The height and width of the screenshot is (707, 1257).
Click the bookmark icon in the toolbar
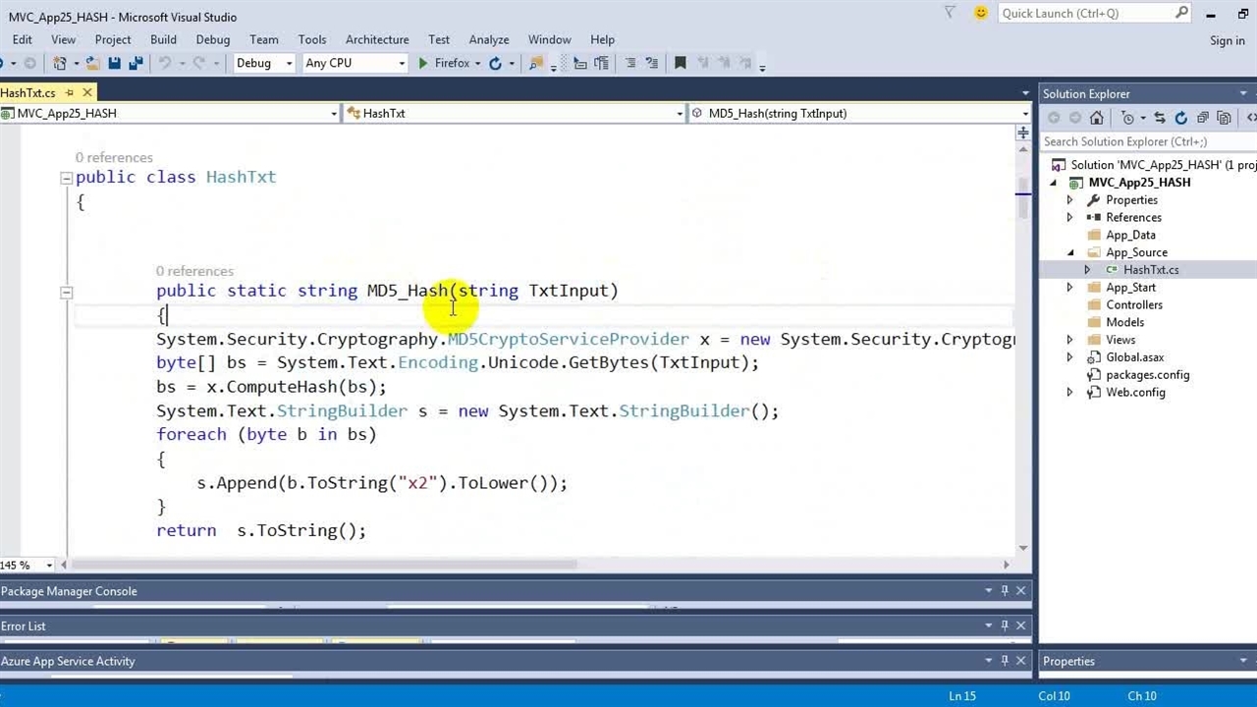680,63
